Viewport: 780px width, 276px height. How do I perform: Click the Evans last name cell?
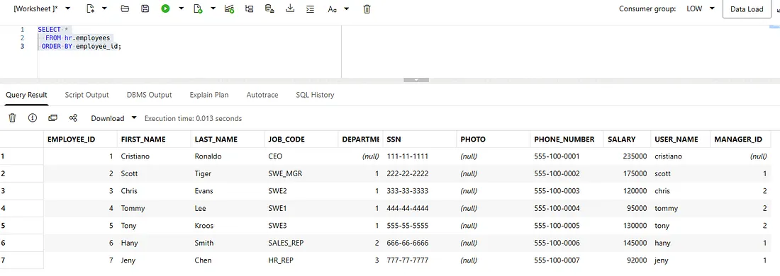pos(228,191)
